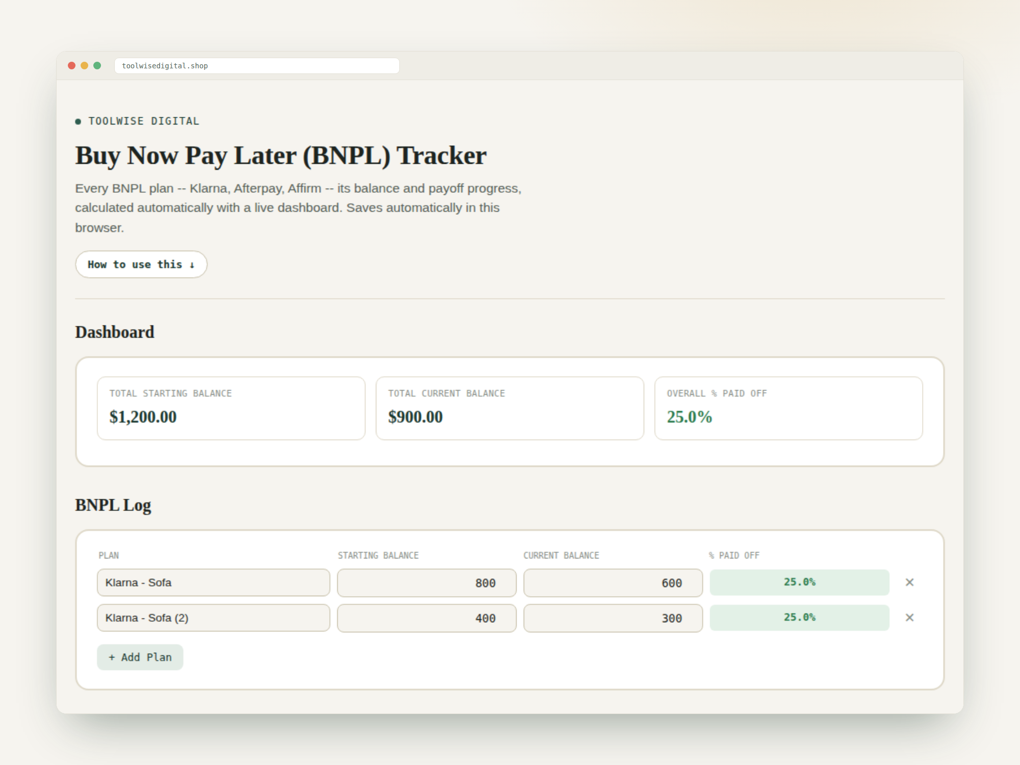1020x765 pixels.
Task: Open the How to use this guide
Action: tap(141, 264)
